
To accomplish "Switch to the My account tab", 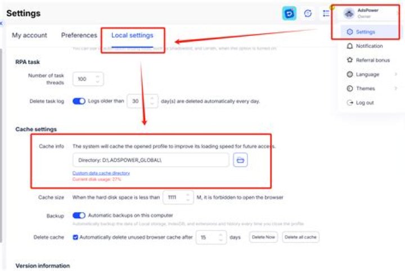I will (x=29, y=35).
